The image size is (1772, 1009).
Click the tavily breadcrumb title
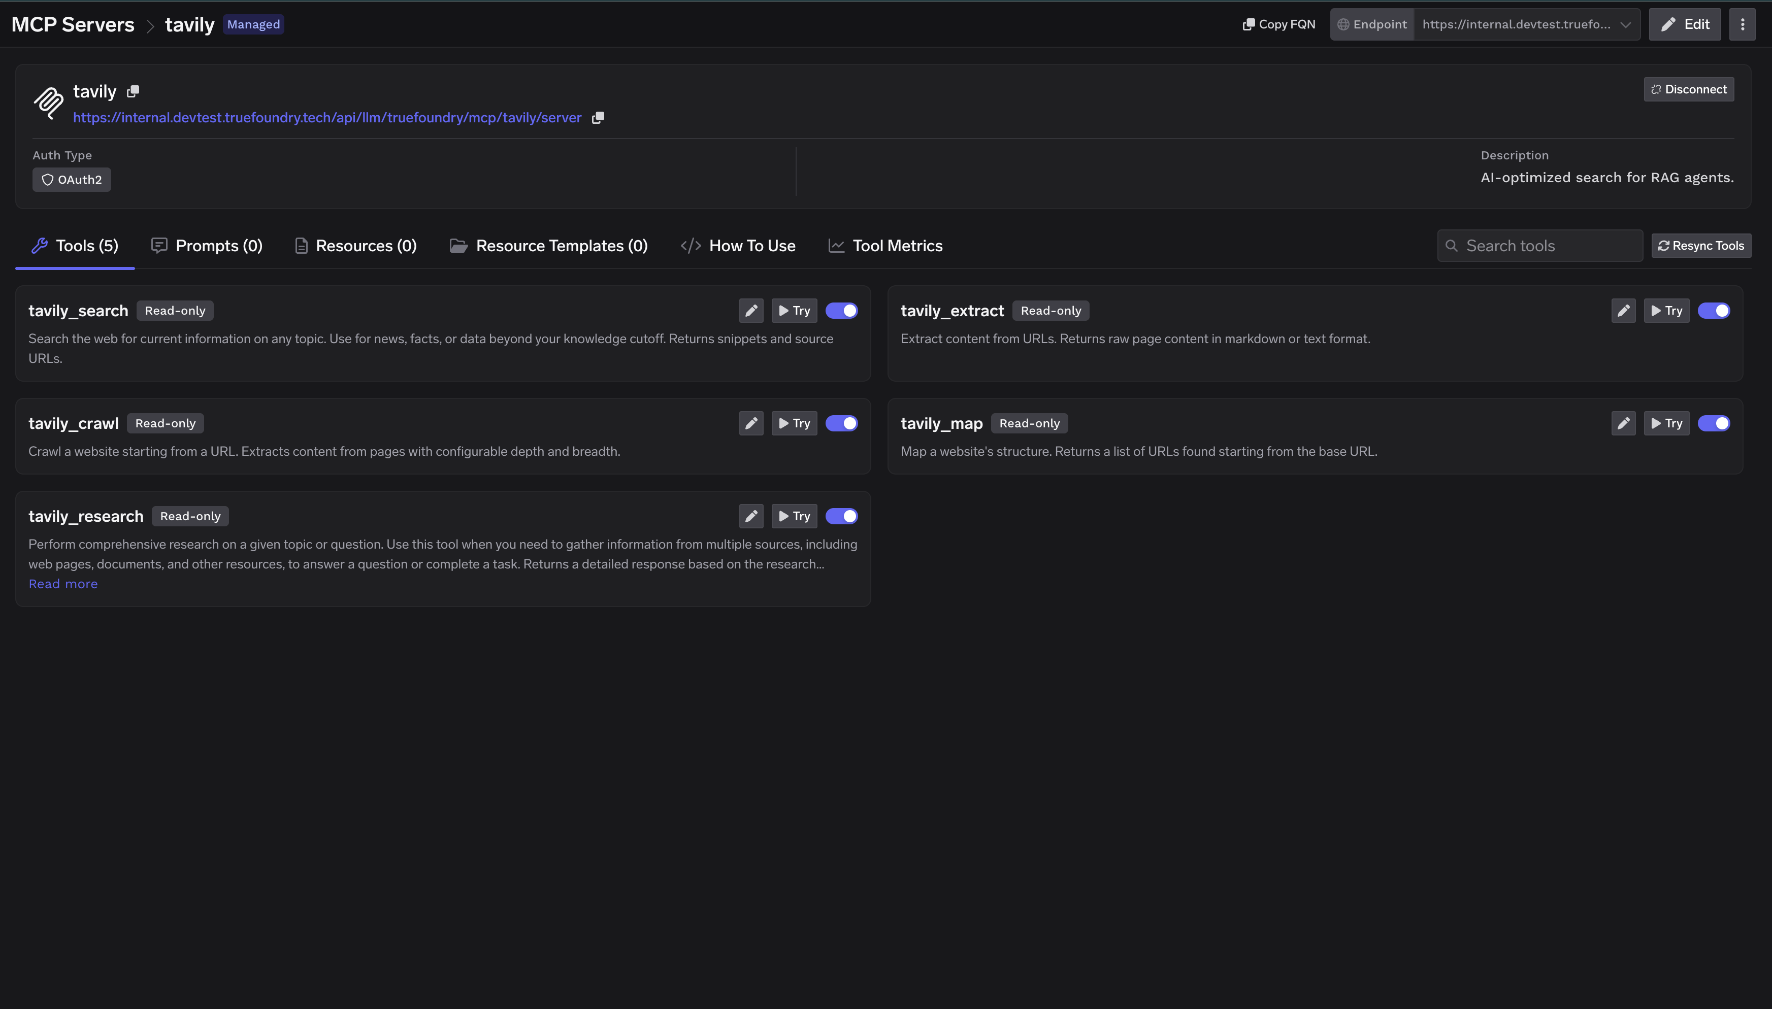coord(190,25)
